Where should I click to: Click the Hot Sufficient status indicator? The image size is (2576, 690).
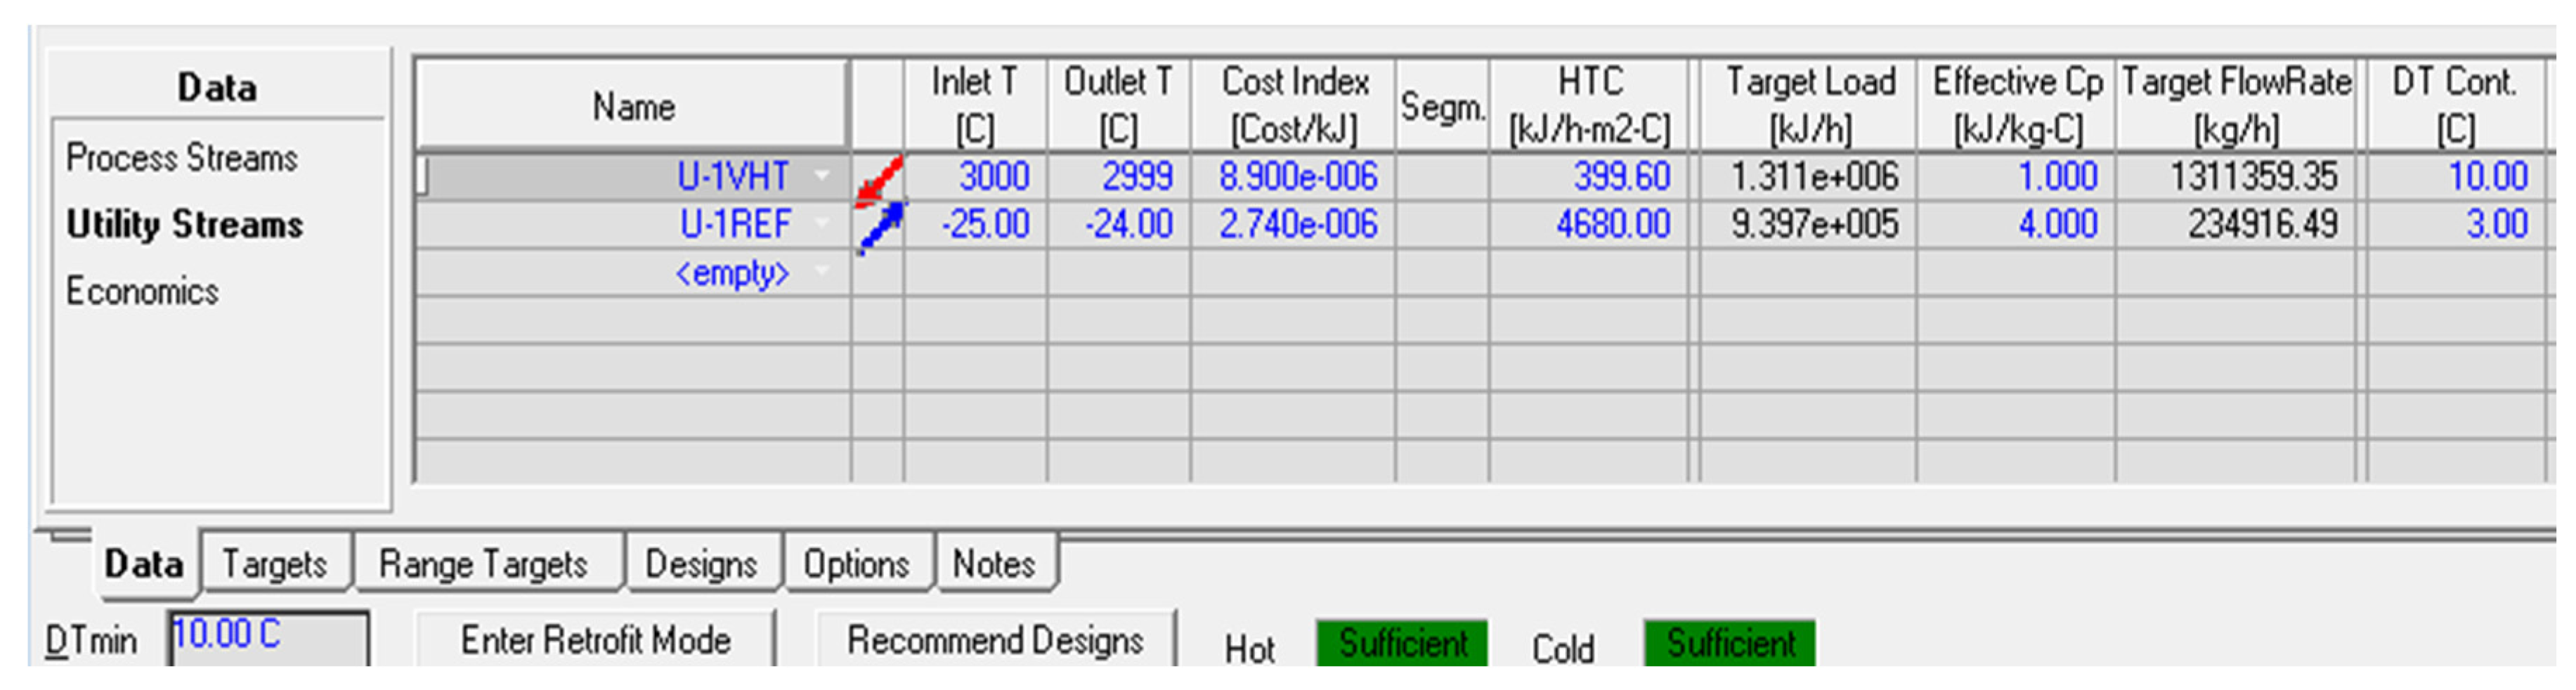coord(1402,643)
